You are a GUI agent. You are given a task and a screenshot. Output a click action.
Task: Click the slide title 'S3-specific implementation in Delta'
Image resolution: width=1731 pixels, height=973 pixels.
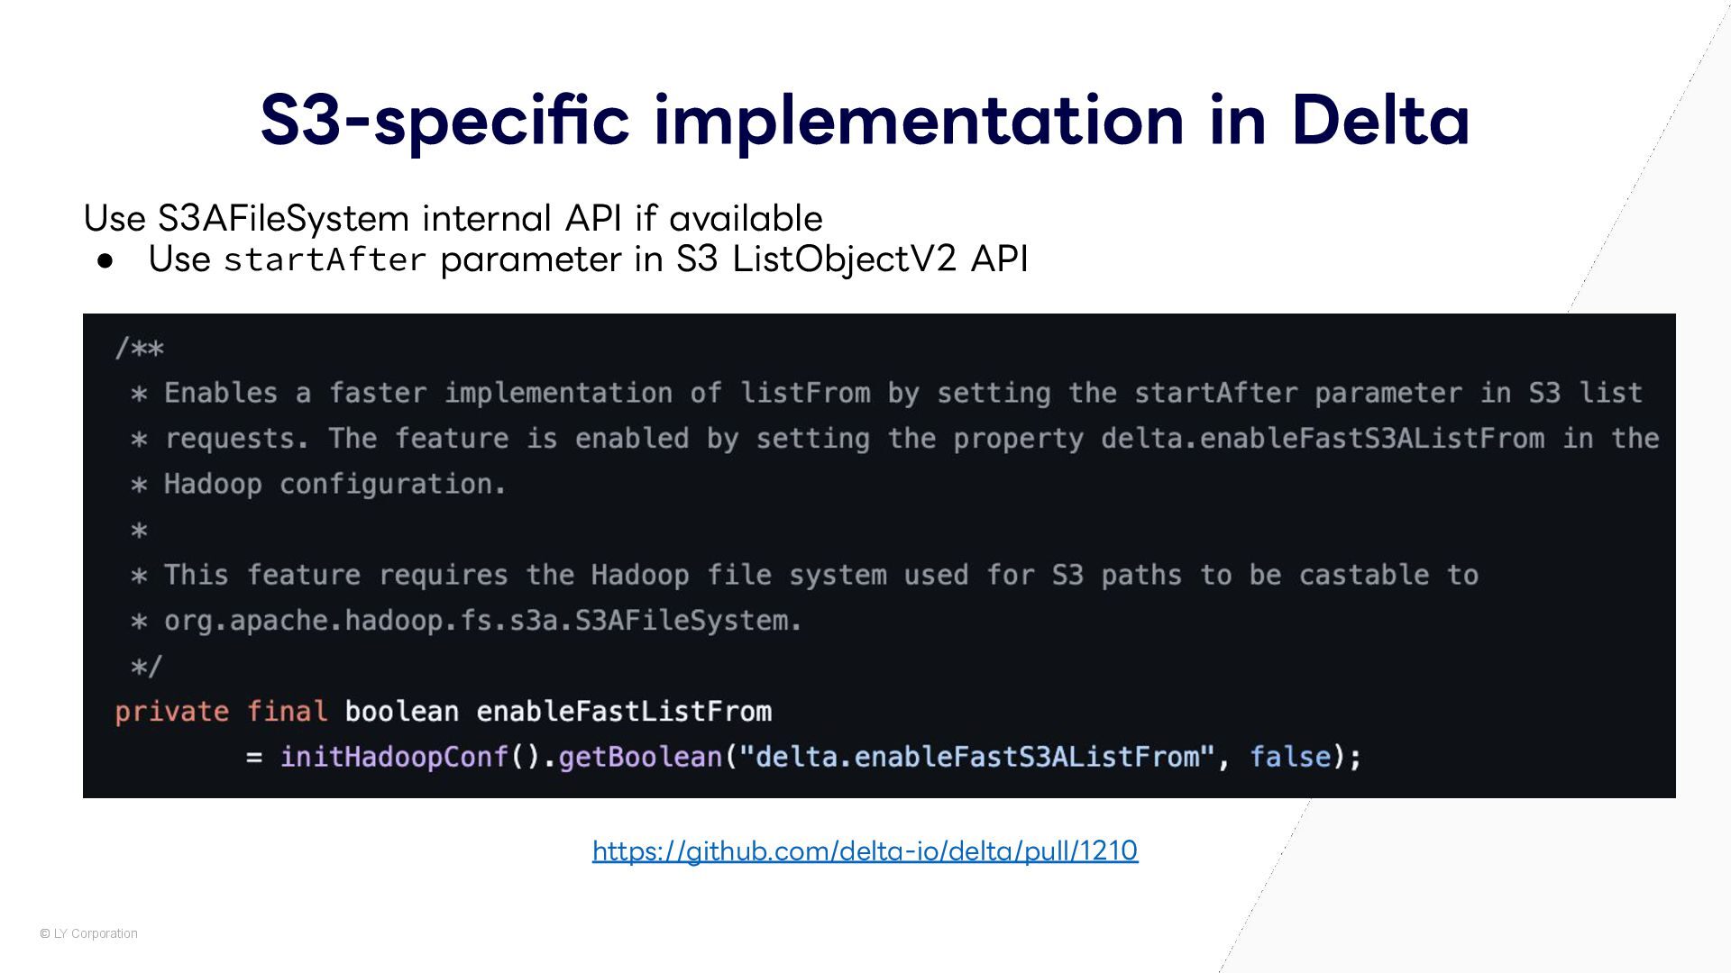(865, 120)
